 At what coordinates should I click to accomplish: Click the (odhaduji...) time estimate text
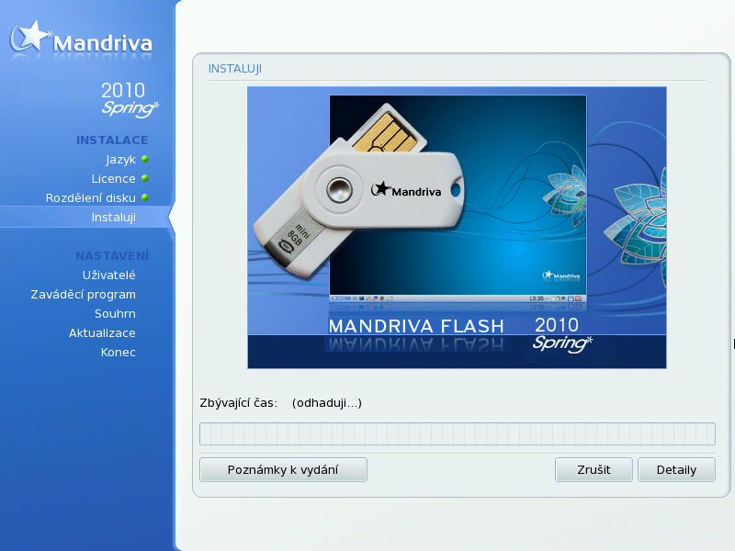tap(327, 403)
